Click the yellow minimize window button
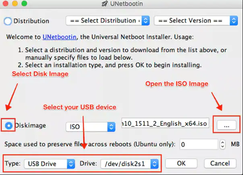This screenshot has height=175, width=243. [15, 3]
